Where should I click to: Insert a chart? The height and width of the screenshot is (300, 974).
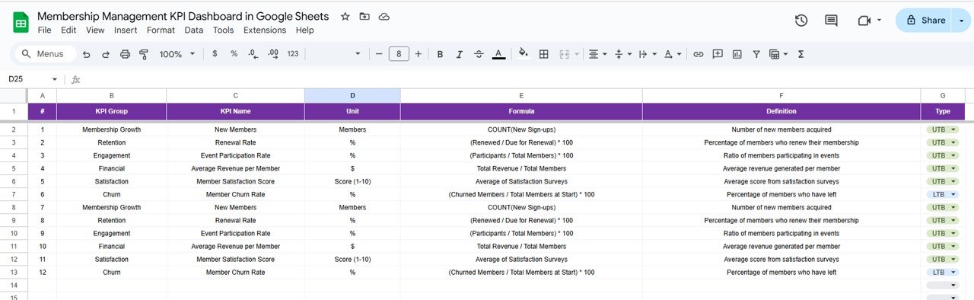(737, 54)
